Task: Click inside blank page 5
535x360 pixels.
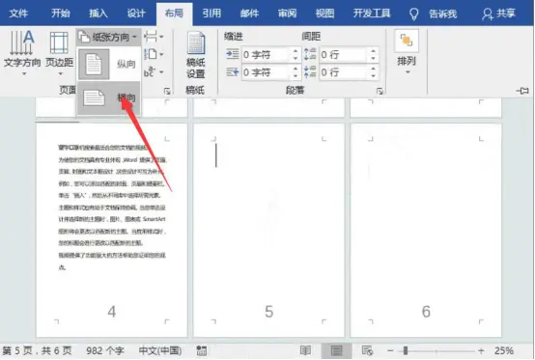Action: 268,231
